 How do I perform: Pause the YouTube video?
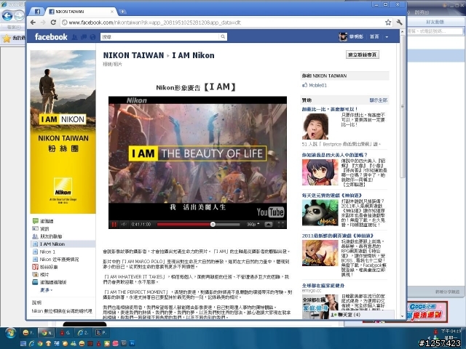pos(114,225)
